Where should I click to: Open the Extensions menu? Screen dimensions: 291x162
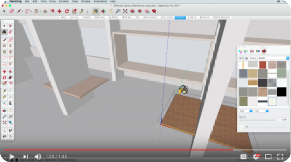click(100, 1)
